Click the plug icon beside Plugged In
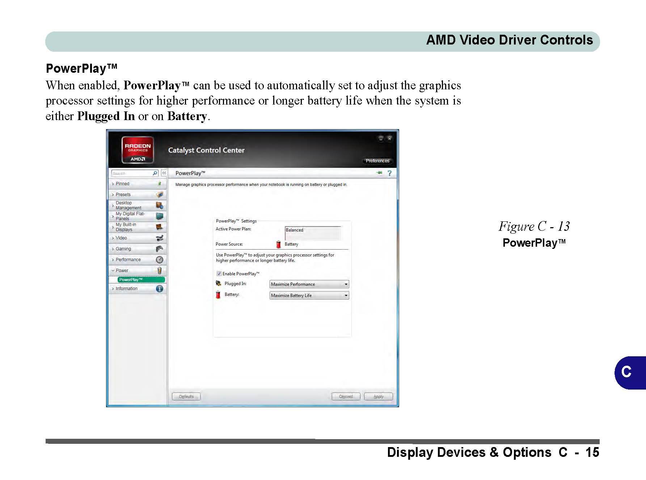This screenshot has width=646, height=480. pos(218,284)
